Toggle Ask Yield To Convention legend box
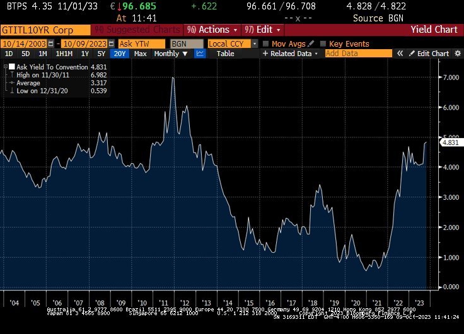Image resolution: width=464 pixels, height=334 pixels. (x=11, y=66)
